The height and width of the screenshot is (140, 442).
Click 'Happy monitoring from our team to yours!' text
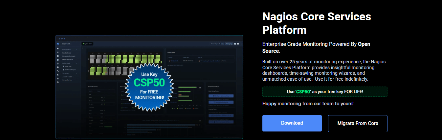[308, 104]
